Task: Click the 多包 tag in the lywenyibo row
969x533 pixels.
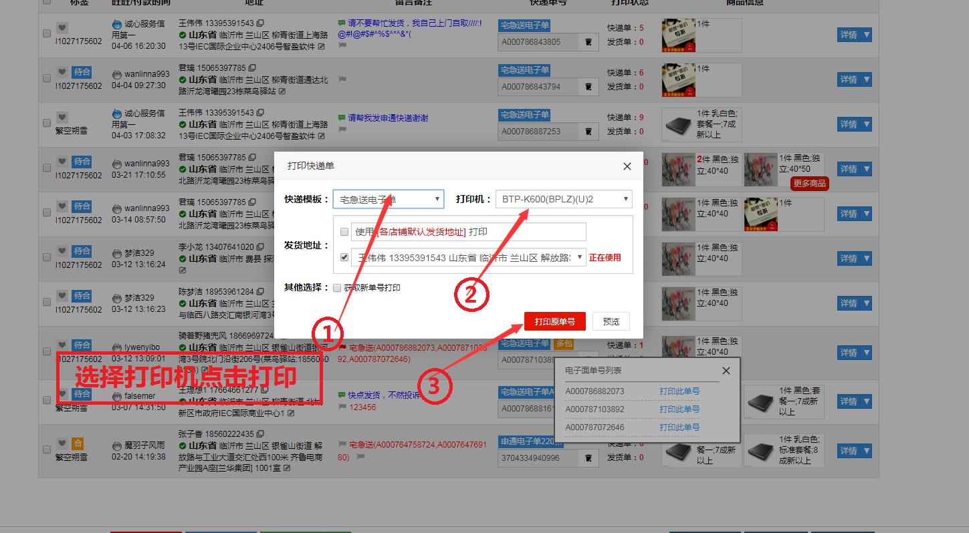Action: point(564,343)
